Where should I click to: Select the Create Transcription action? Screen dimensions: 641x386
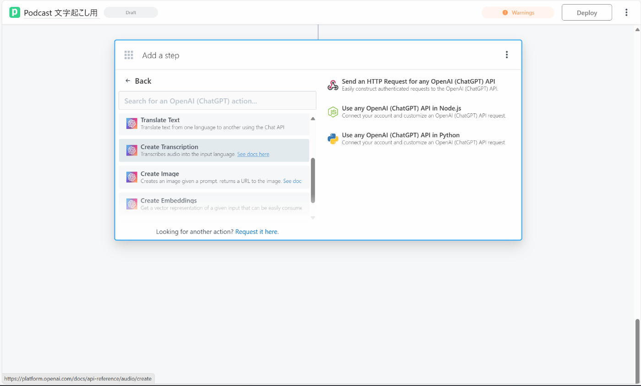(214, 150)
